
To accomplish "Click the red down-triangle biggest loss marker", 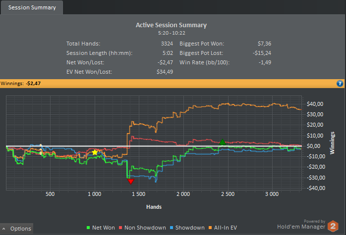I will click(131, 182).
